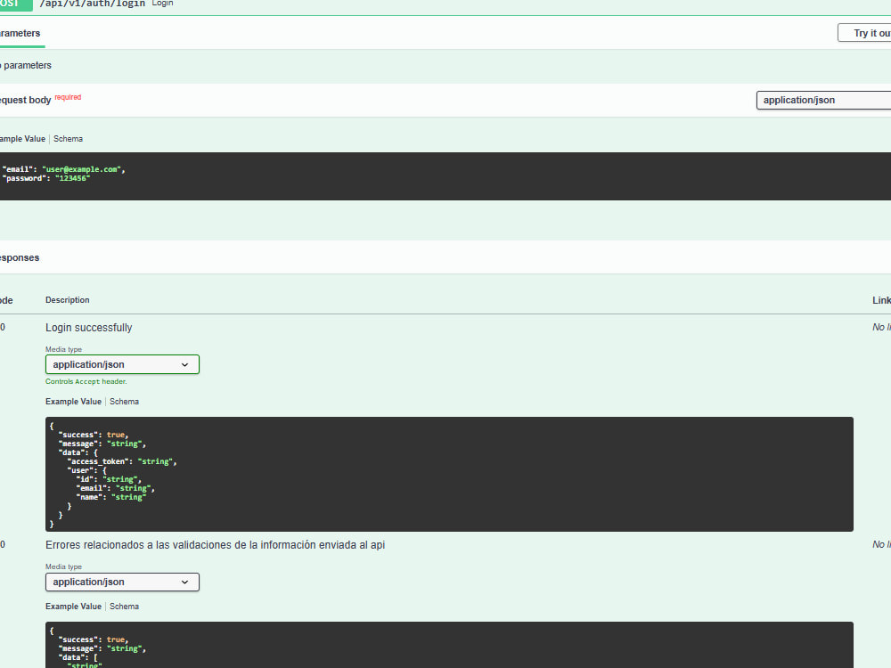This screenshot has height=668, width=891.
Task: Click the "123456" password value
Action: [x=73, y=178]
